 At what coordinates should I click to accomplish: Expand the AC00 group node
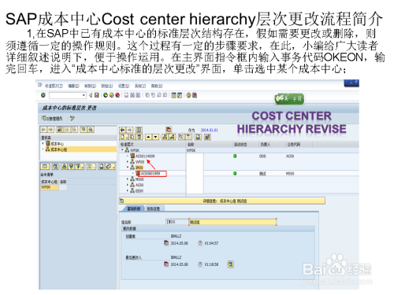[x=128, y=185]
